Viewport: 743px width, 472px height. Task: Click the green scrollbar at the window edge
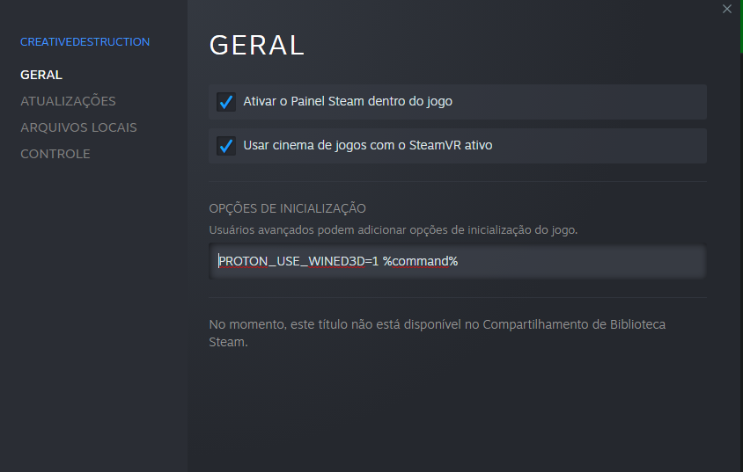click(741, 26)
